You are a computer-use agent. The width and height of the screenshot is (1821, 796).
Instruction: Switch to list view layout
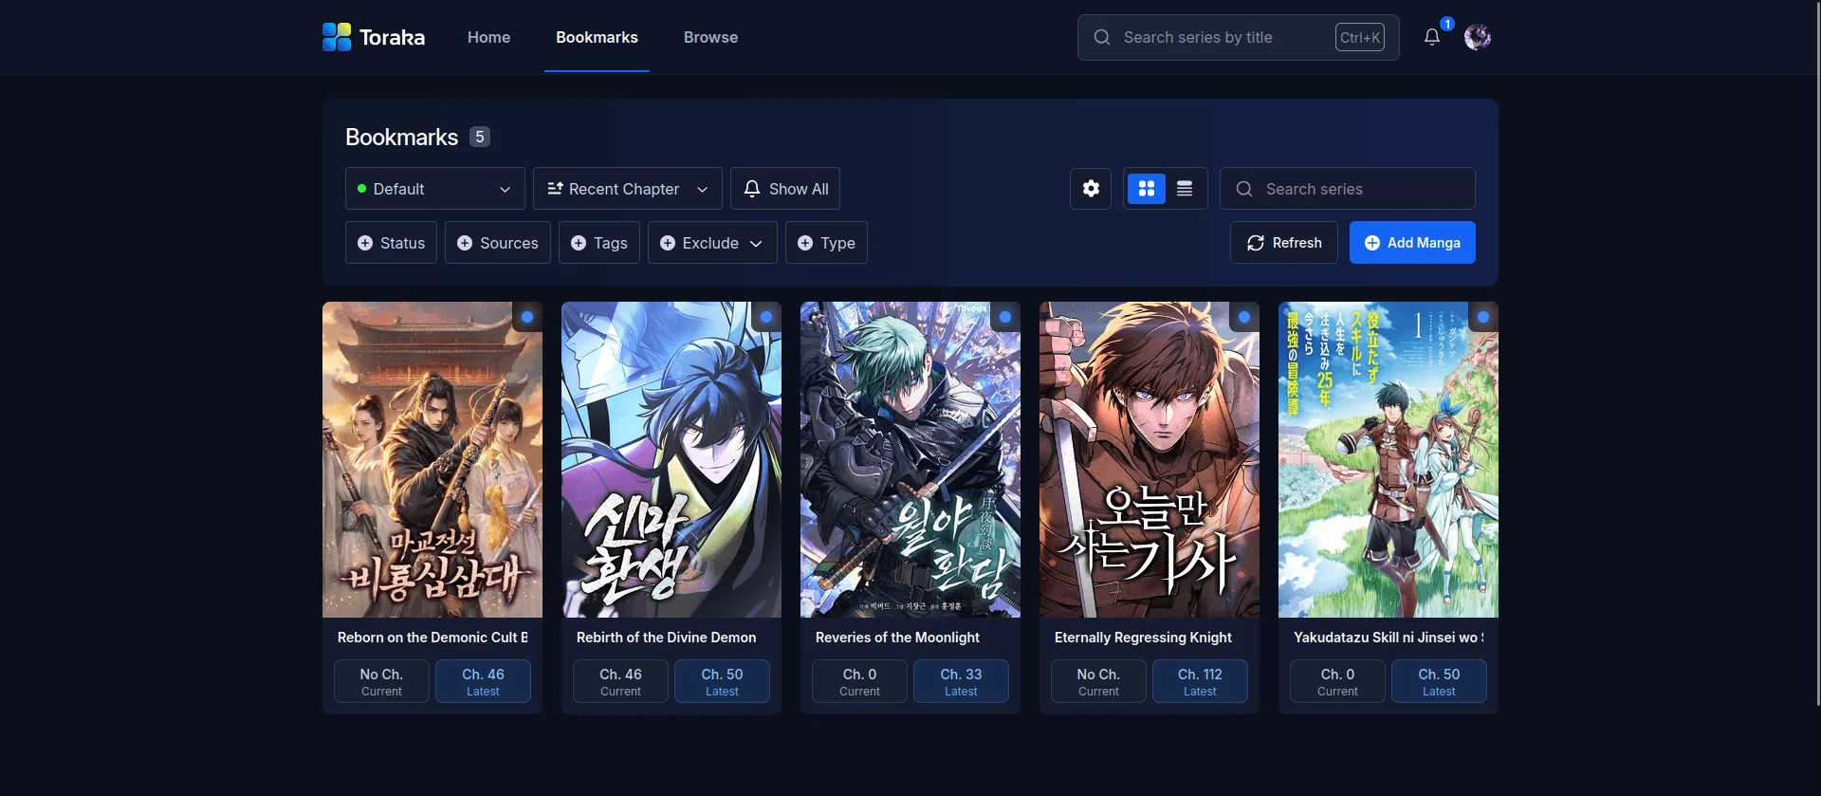click(1185, 189)
